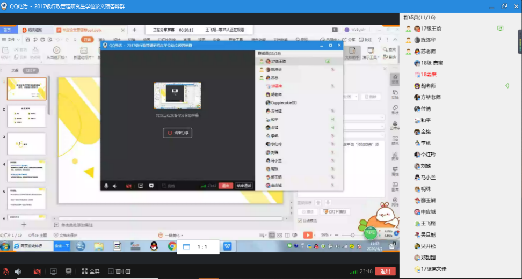The width and height of the screenshot is (522, 279).
Task: Unmute the microphone in the outer call bar
Action: 5,271
